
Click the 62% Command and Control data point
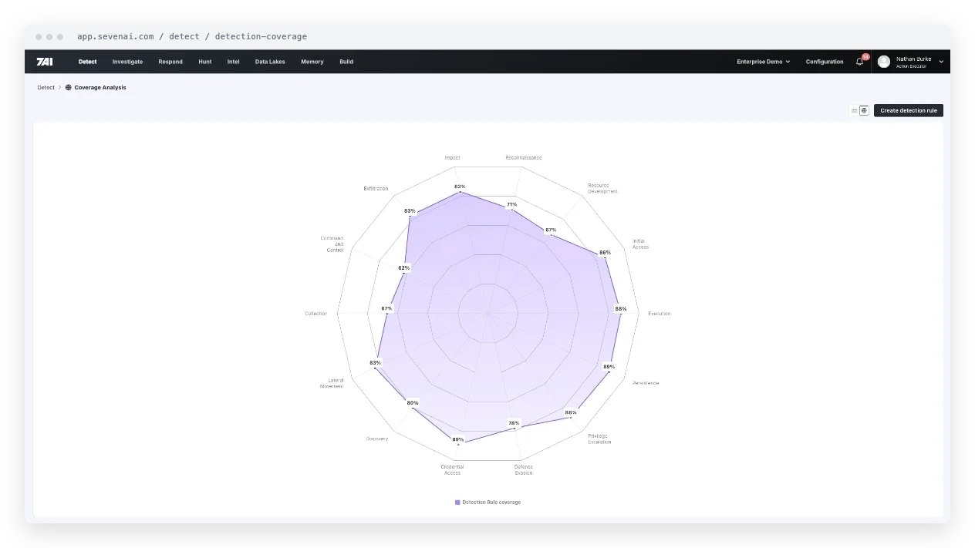404,268
